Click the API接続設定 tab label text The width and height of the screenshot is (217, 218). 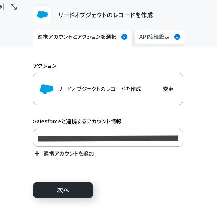point(154,37)
